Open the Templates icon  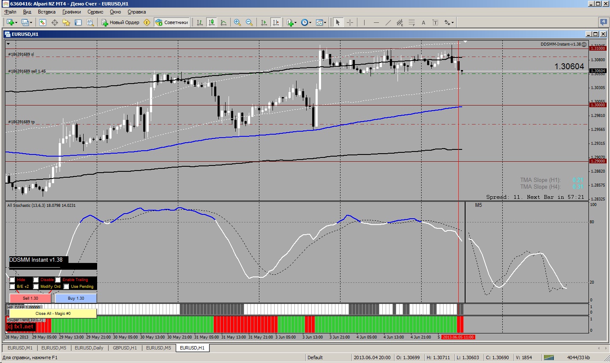[319, 22]
